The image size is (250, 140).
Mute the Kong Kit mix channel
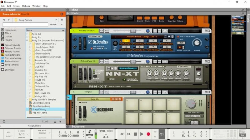(101, 92)
